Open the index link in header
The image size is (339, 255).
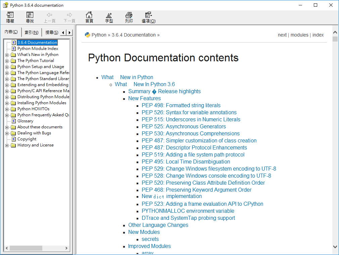coord(318,35)
